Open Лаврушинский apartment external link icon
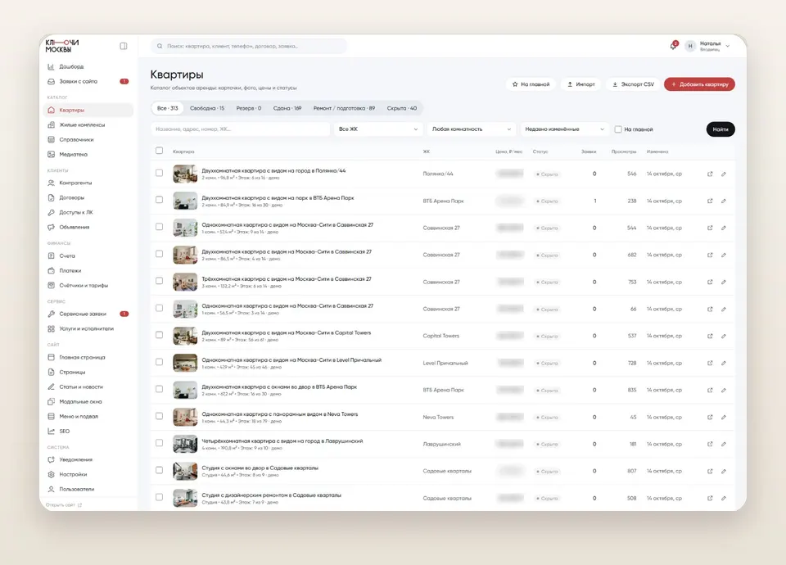Screen dimensions: 786x565 click(710, 444)
